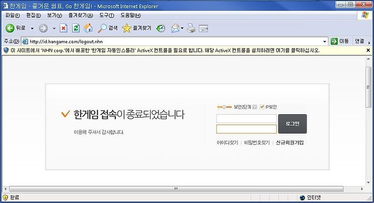Click the vertical scrollbar up arrow
This screenshot has height=203, width=374.
click(x=368, y=59)
